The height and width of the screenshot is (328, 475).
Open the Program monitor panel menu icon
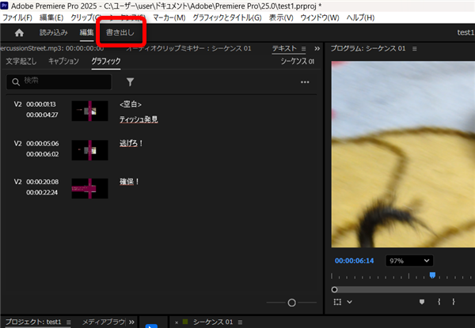point(414,48)
